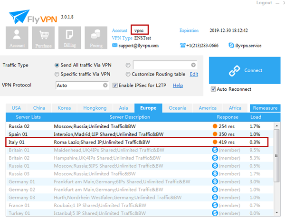Select the Britain 01 server row
Viewport: 285px width, 219px height.
pyautogui.click(x=140, y=150)
